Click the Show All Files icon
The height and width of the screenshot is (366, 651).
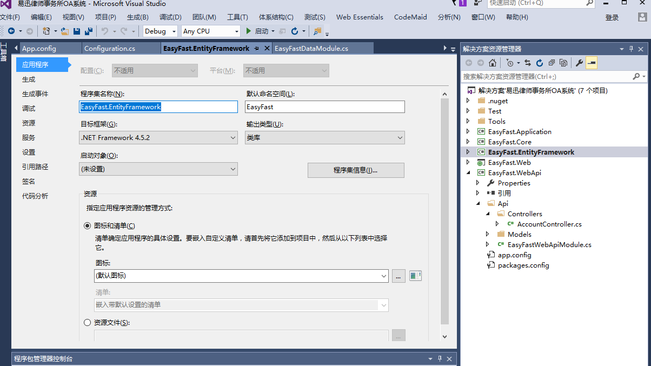click(x=563, y=63)
